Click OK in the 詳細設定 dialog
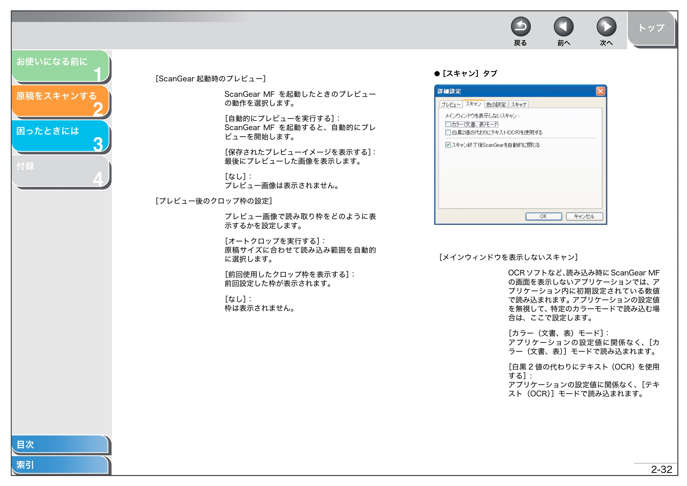The width and height of the screenshot is (687, 486). click(543, 216)
